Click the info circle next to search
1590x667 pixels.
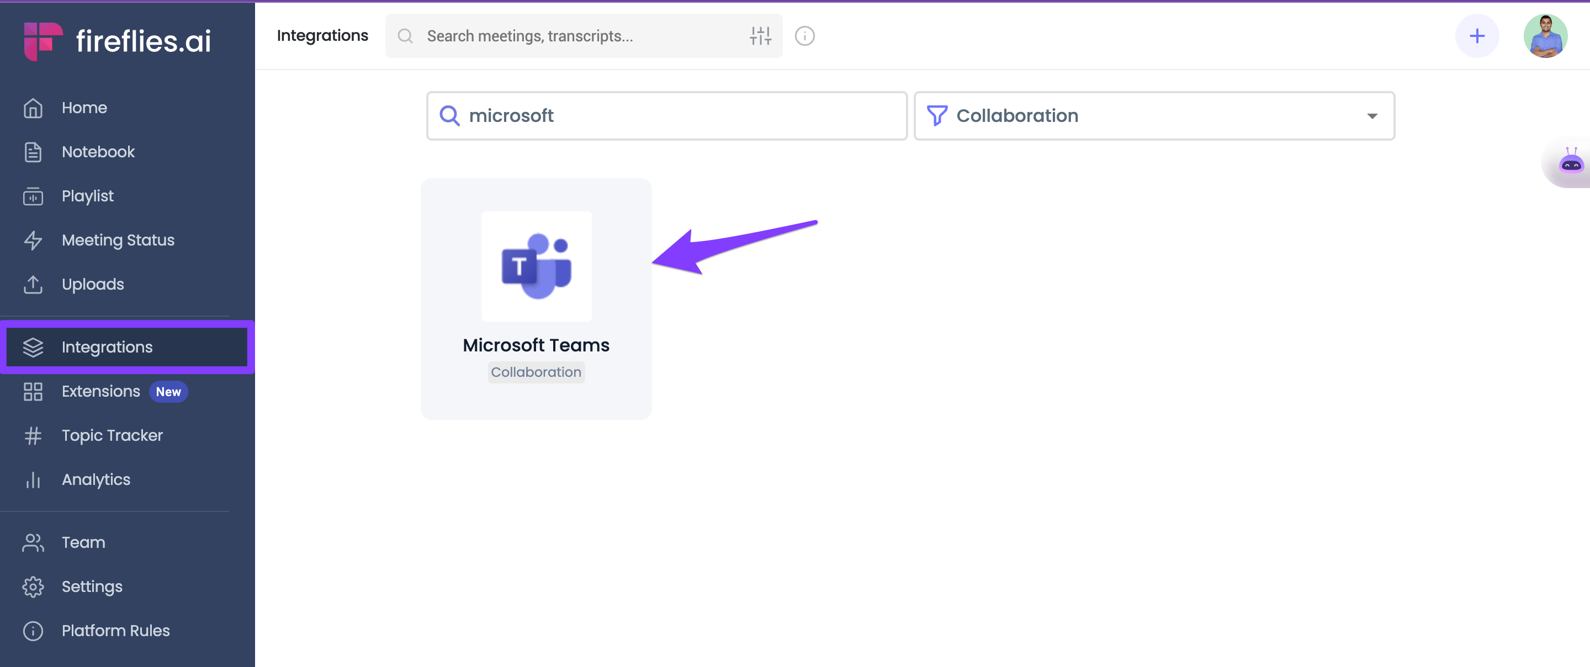coord(805,36)
